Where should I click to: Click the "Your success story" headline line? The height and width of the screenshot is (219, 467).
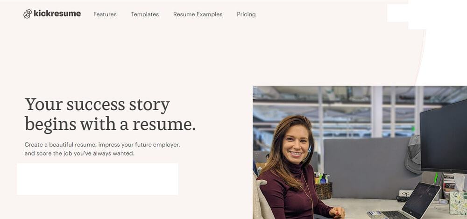(x=97, y=105)
